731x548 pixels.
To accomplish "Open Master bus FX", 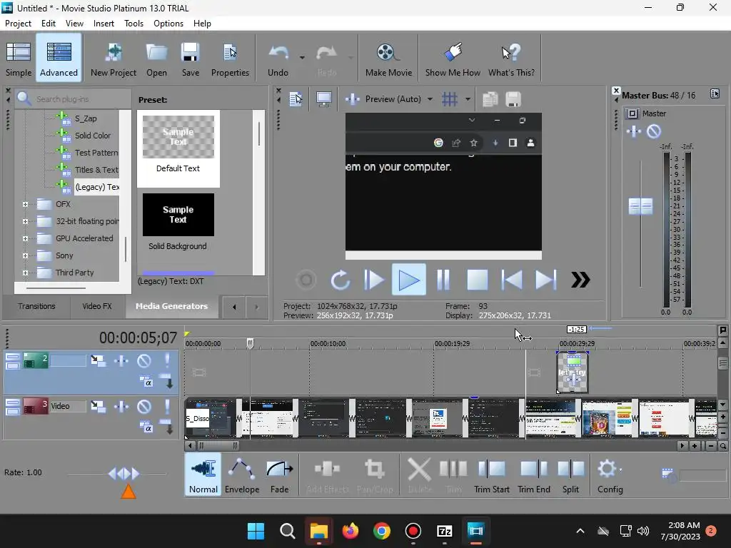I will pos(633,132).
